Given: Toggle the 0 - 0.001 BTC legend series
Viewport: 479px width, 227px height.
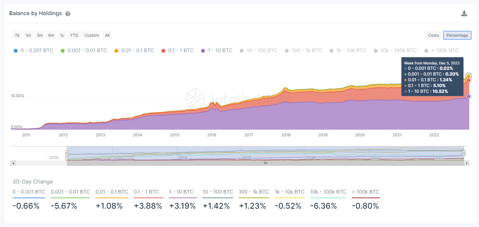Looking at the screenshot, I should pos(33,50).
